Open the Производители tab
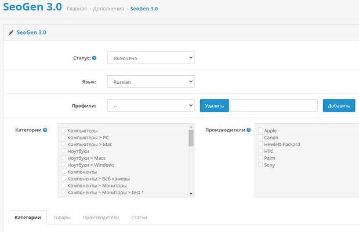359x232 pixels. click(101, 218)
